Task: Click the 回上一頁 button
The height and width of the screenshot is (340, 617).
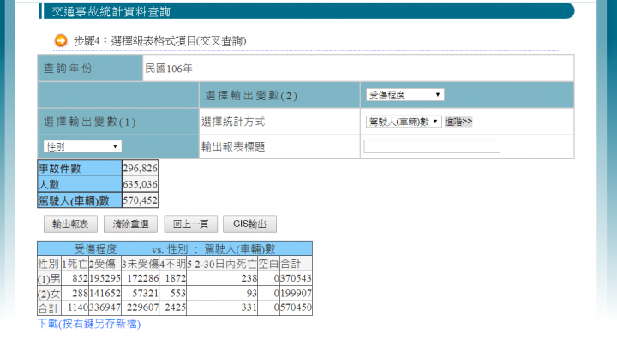Action: pos(191,224)
